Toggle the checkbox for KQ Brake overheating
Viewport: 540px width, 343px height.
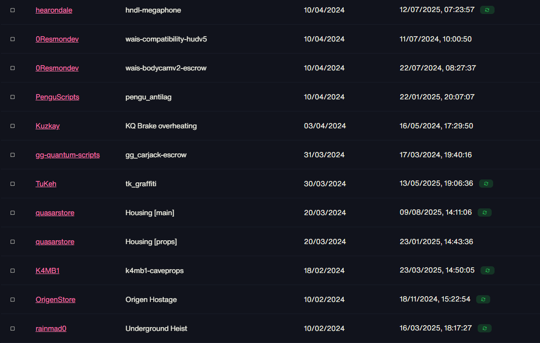coord(13,126)
